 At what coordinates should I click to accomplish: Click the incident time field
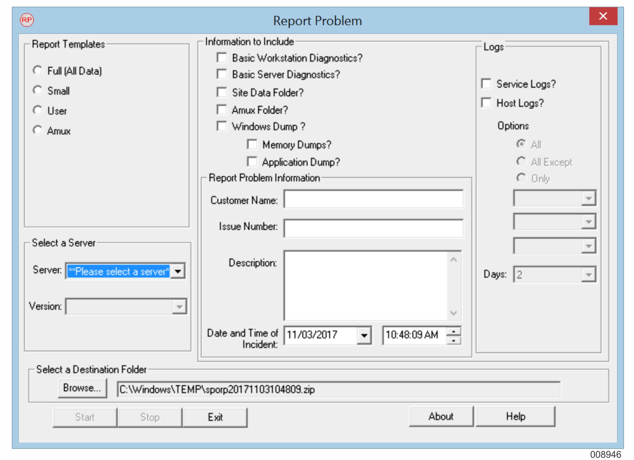pyautogui.click(x=415, y=335)
